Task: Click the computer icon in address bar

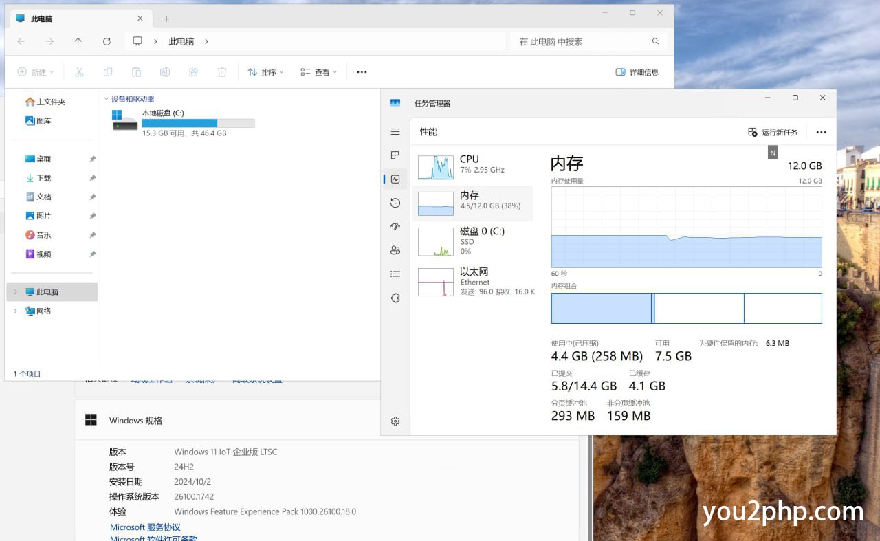Action: 137,41
